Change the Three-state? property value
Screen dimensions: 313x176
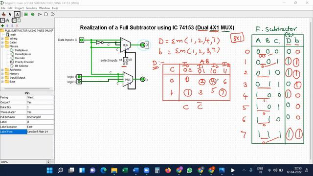(40, 112)
